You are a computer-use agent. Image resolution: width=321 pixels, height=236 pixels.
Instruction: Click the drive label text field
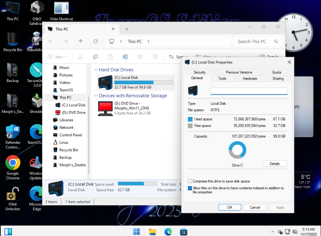coord(249,91)
